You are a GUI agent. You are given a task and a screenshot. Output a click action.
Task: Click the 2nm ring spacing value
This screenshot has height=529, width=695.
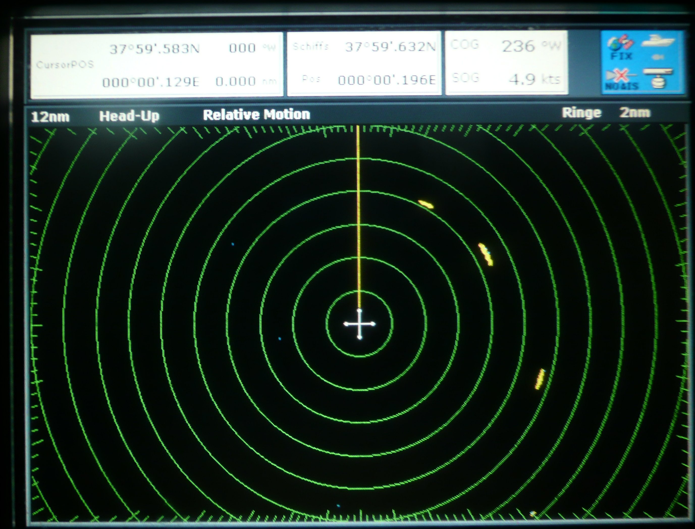[x=635, y=112]
